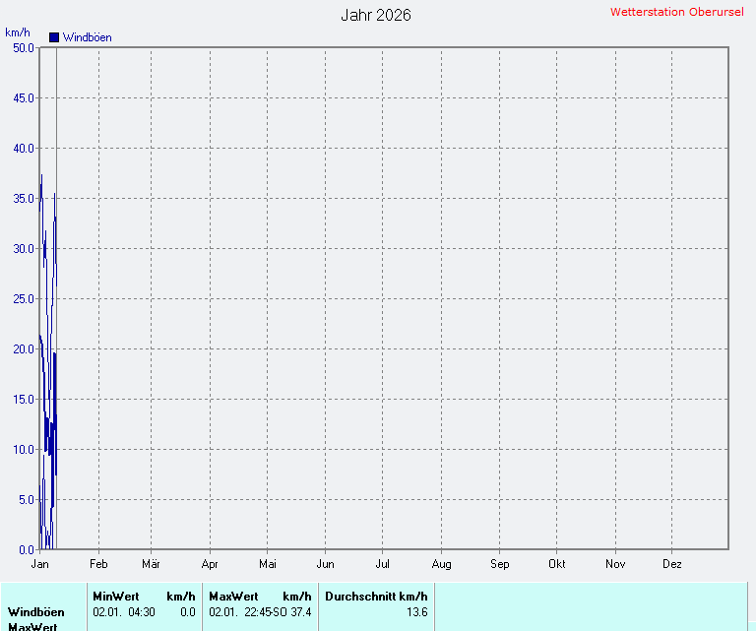Click the 25.0 value on the y-axis

coord(23,298)
